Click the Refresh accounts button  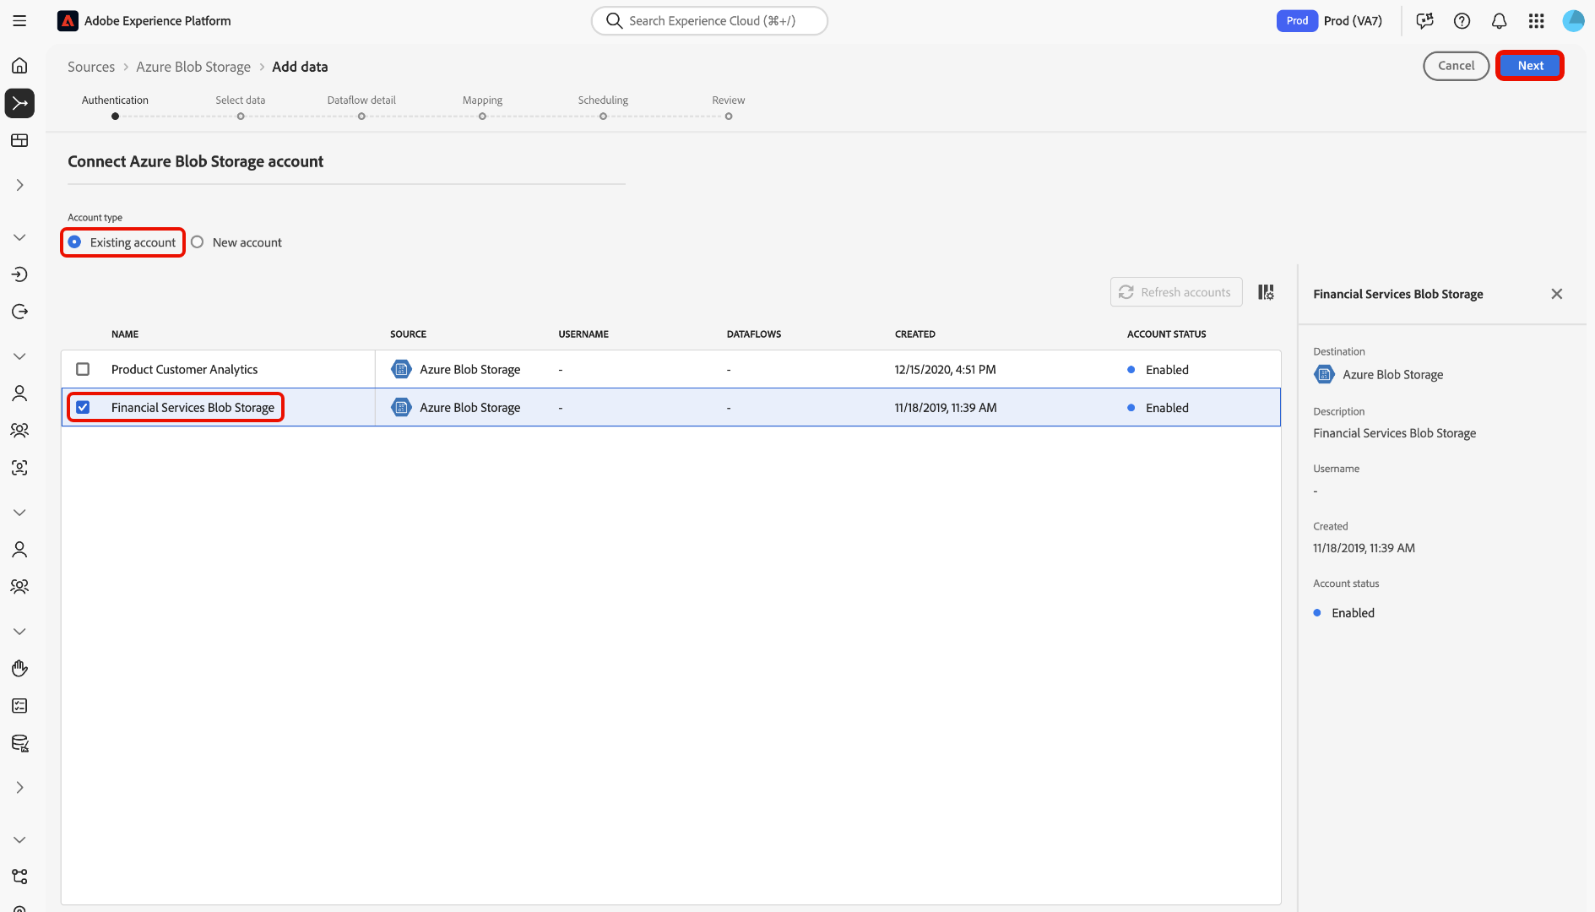pos(1176,292)
